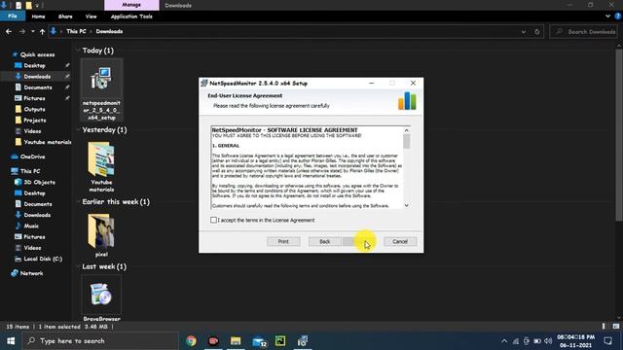This screenshot has width=623, height=350.
Task: Open the installer setup icon on taskbar
Action: [303, 341]
